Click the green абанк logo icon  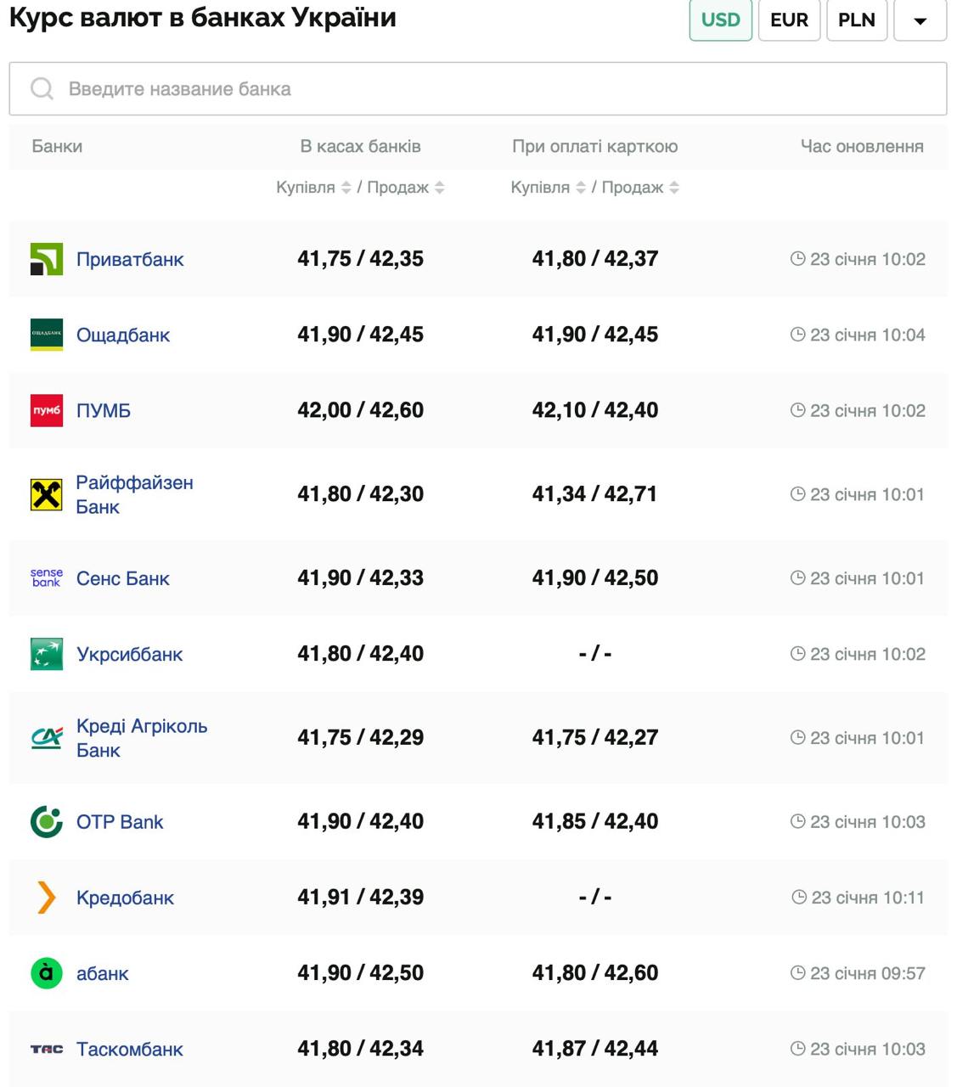click(47, 973)
